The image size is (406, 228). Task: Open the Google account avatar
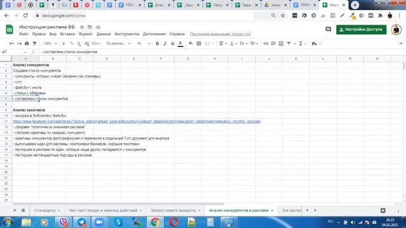pyautogui.click(x=396, y=30)
